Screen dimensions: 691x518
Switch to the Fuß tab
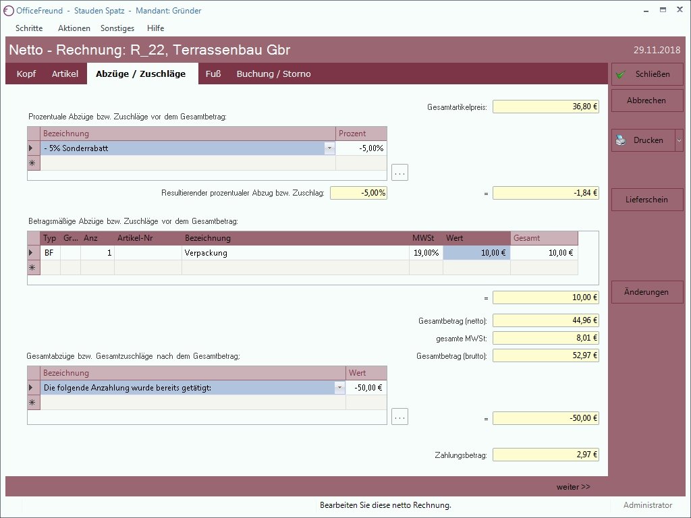tap(213, 74)
